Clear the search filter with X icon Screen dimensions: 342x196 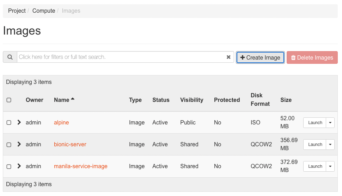[x=228, y=57]
